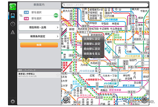Open the warning service alerts sidebar icon
The image size is (158, 107).
pyautogui.click(x=13, y=32)
